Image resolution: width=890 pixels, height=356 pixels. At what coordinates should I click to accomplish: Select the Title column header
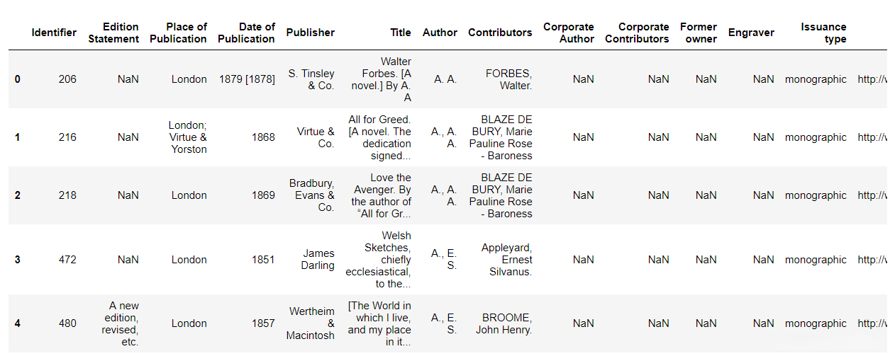click(x=400, y=33)
